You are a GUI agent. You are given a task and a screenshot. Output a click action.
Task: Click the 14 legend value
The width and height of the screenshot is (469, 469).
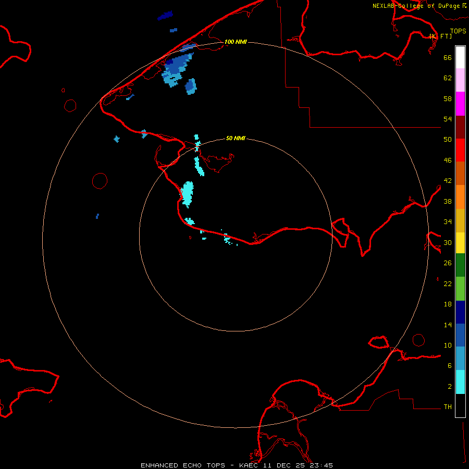(448, 325)
